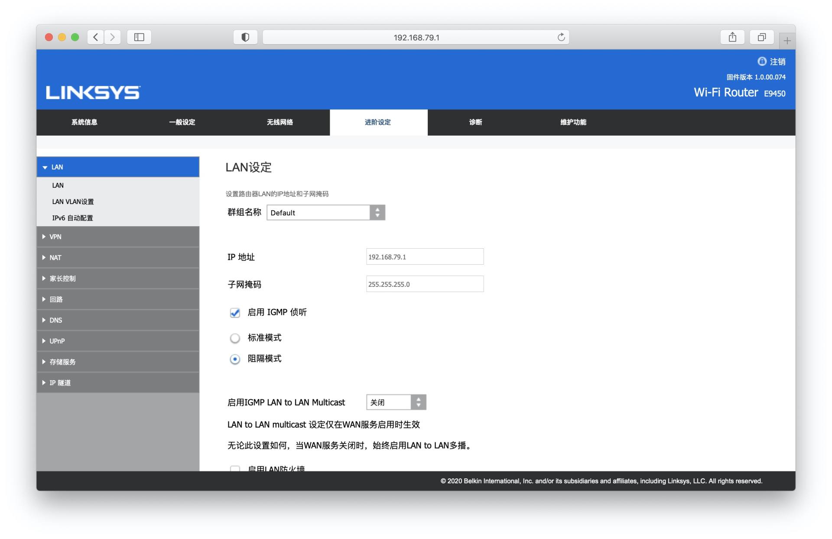Switch to the 无线网络 tab
The height and width of the screenshot is (539, 832).
pyautogui.click(x=281, y=122)
